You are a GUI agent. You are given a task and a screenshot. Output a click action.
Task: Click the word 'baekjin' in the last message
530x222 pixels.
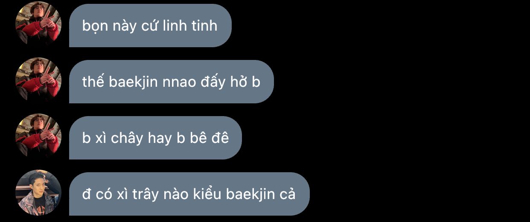[x=251, y=194]
